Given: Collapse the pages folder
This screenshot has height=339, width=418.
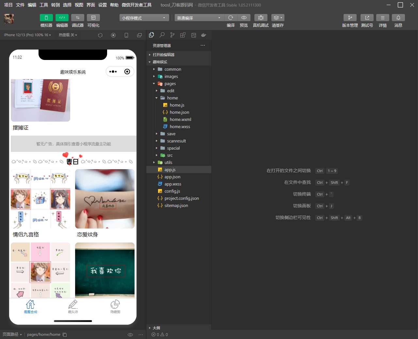Looking at the screenshot, I should (x=154, y=84).
